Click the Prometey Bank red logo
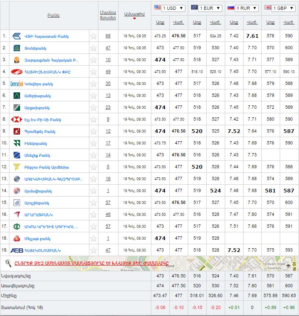The width and height of the screenshot is (299, 316). tap(17, 131)
